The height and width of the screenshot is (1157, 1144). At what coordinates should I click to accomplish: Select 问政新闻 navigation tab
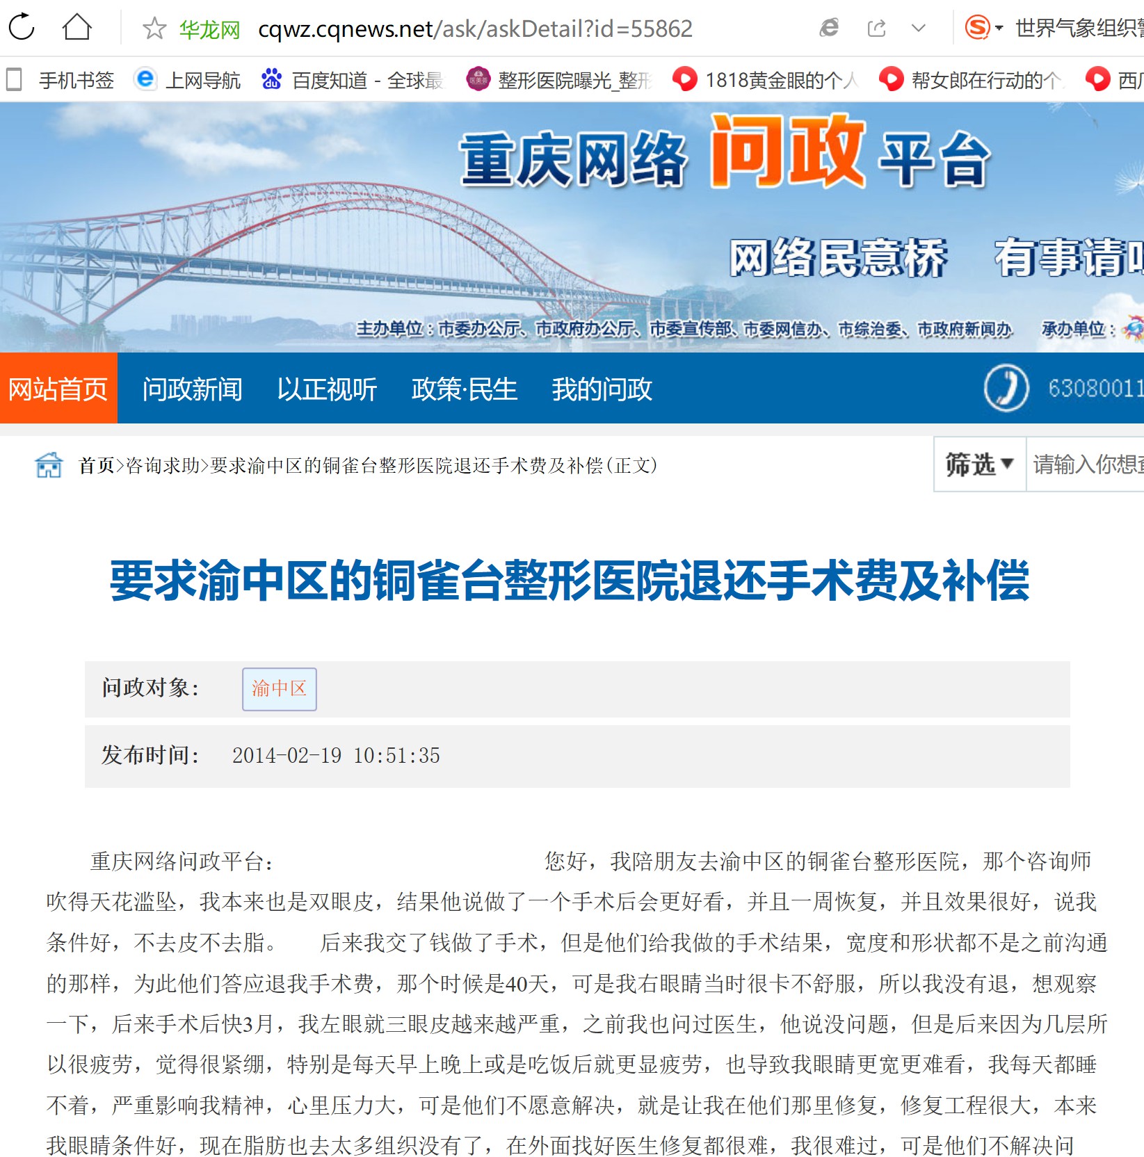(192, 389)
